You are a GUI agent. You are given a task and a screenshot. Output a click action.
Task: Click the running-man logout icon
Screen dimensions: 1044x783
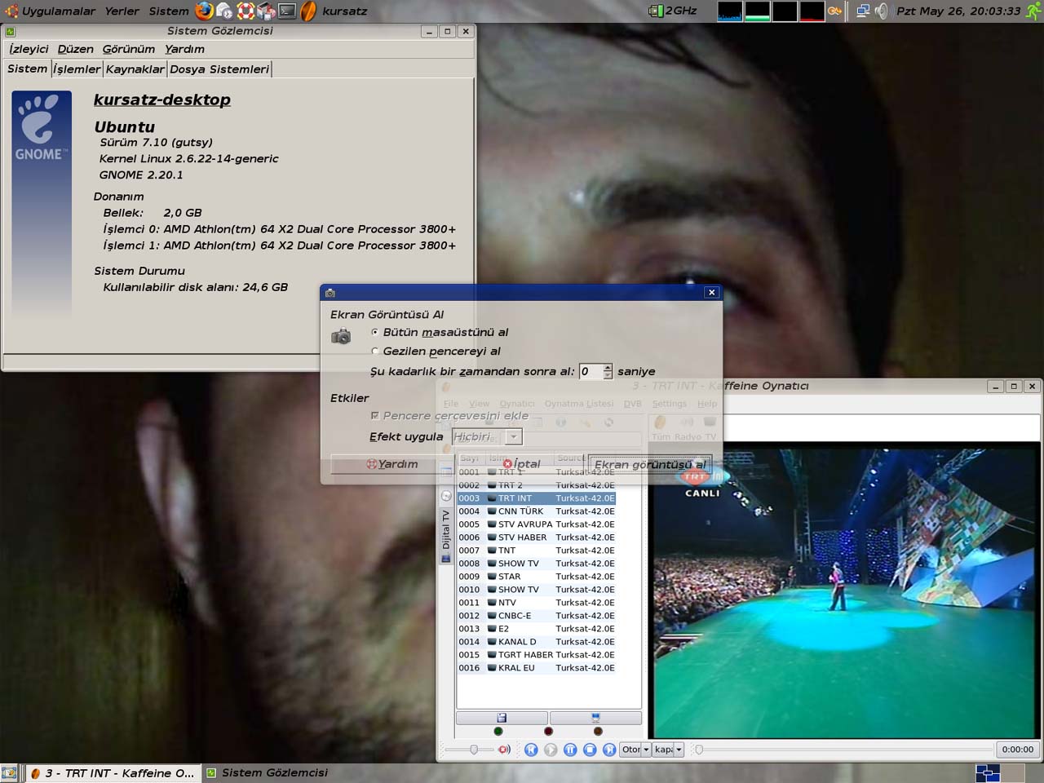[1033, 11]
